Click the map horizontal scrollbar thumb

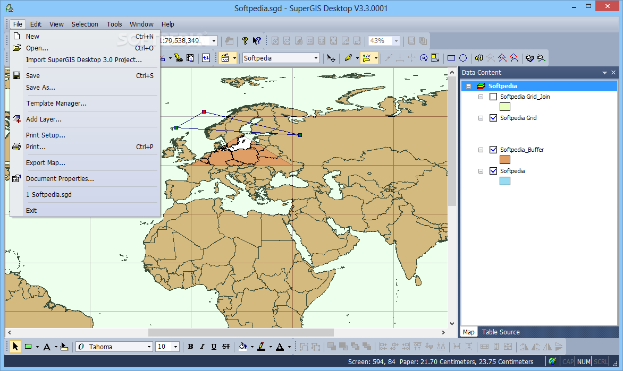241,332
